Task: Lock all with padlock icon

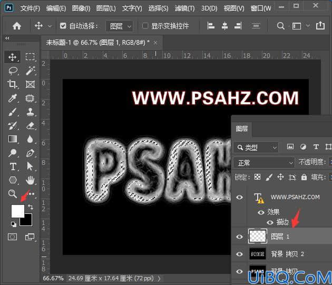Action: click(x=304, y=177)
